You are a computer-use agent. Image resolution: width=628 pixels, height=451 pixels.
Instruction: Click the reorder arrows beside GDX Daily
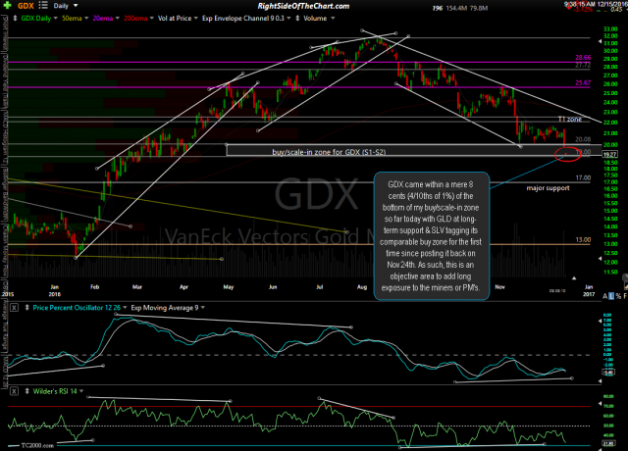[x=15, y=19]
